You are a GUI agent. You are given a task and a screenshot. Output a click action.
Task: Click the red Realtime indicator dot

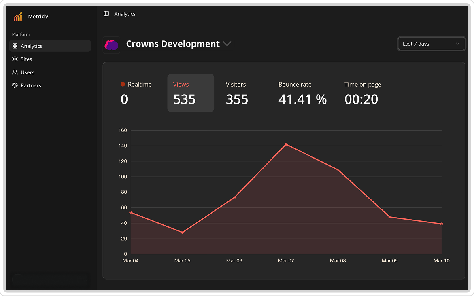pos(123,85)
